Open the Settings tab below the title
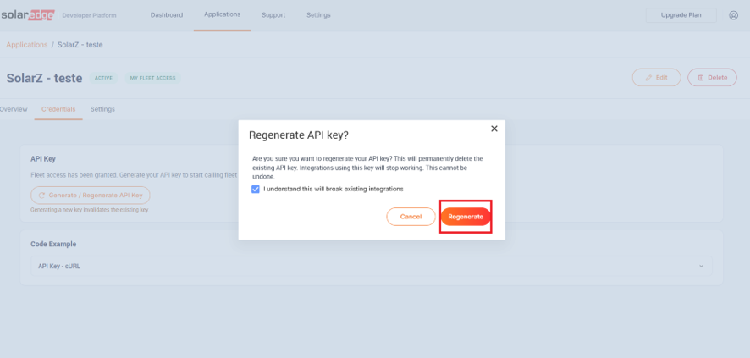 (x=102, y=109)
